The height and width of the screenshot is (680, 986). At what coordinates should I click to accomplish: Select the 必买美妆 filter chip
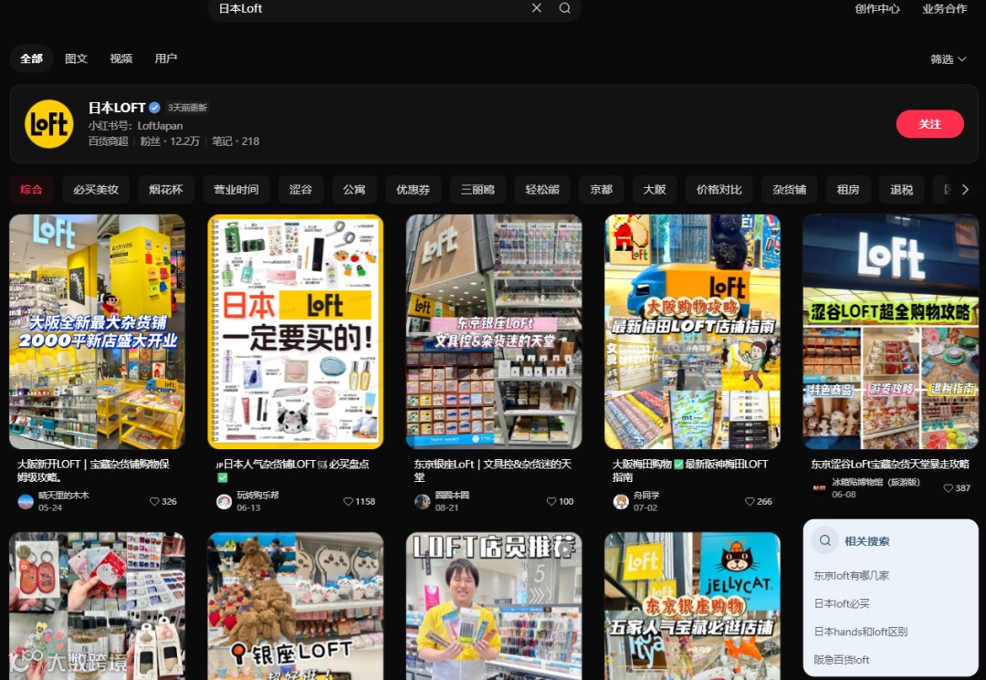click(x=96, y=189)
